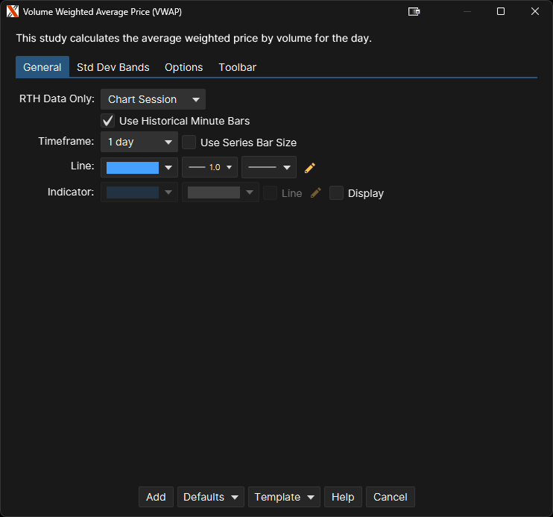
Task: Open the Toolbar tab
Action: [237, 67]
